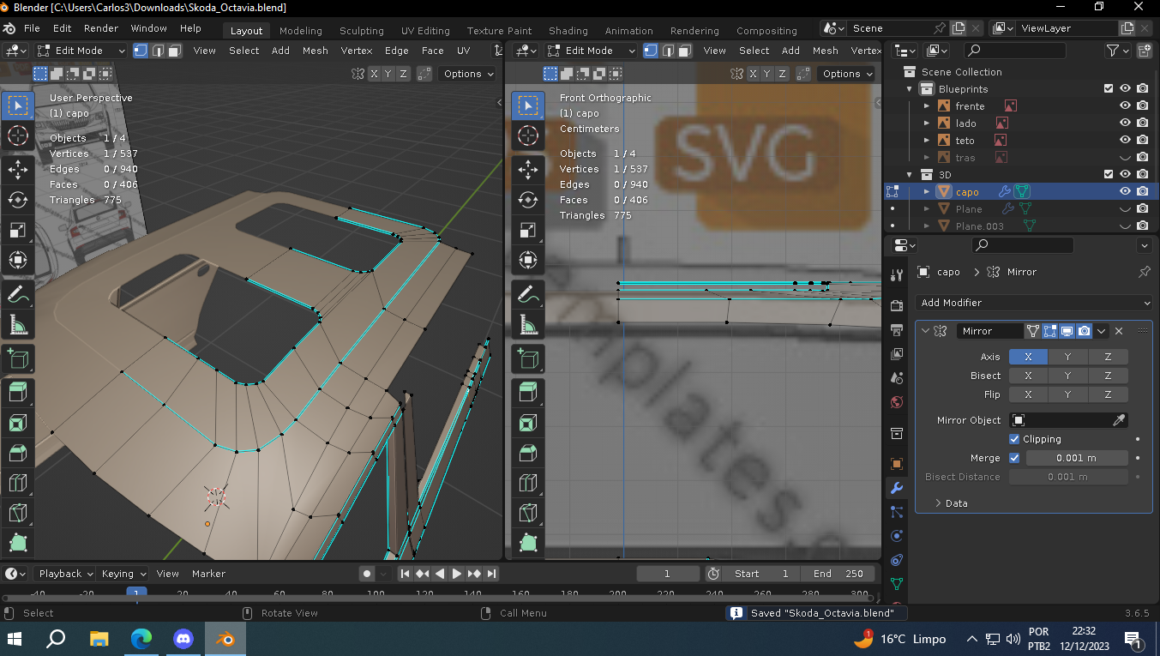Select the Loop Cut tool in User Perspective viewport
The image size is (1160, 656).
(x=17, y=484)
